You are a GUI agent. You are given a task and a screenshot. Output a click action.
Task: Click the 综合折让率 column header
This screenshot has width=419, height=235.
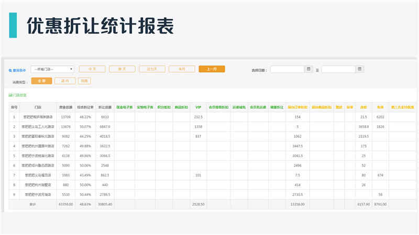tap(85, 108)
